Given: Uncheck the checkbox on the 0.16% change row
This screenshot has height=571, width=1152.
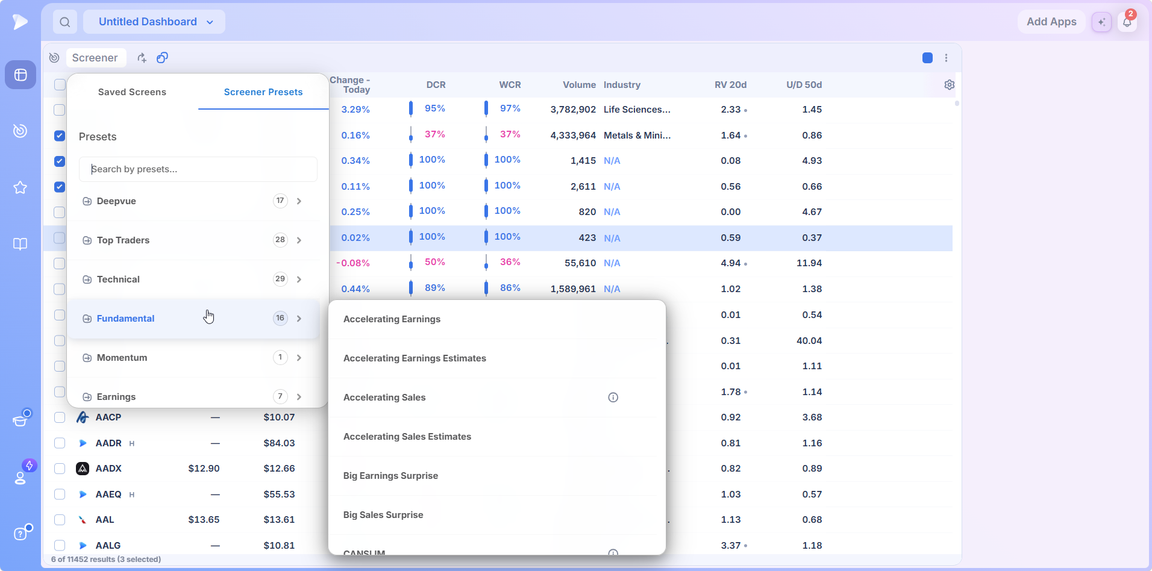Looking at the screenshot, I should (60, 136).
